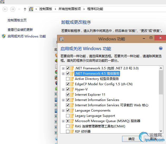The image size is (166, 144).
Task: Click the address bar control panel icon
Action: [31, 9]
